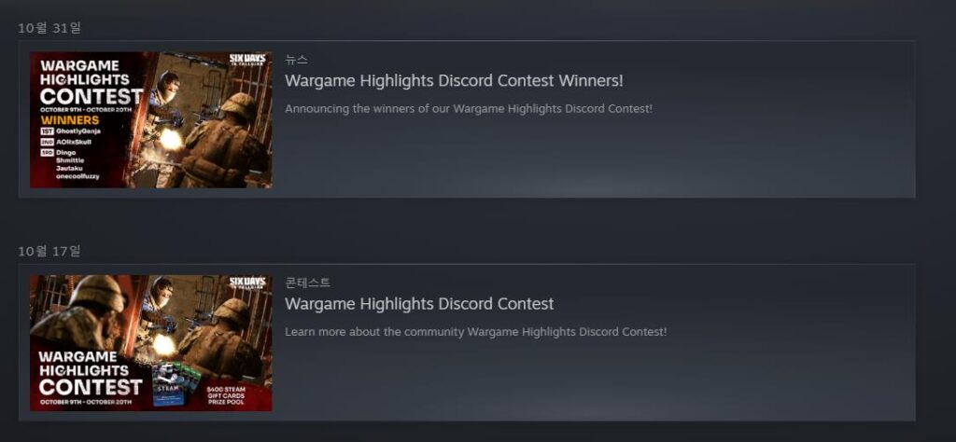956x442 pixels.
Task: Open 'Wargame Highlights Discord Contest Winners!' title
Action: point(455,80)
